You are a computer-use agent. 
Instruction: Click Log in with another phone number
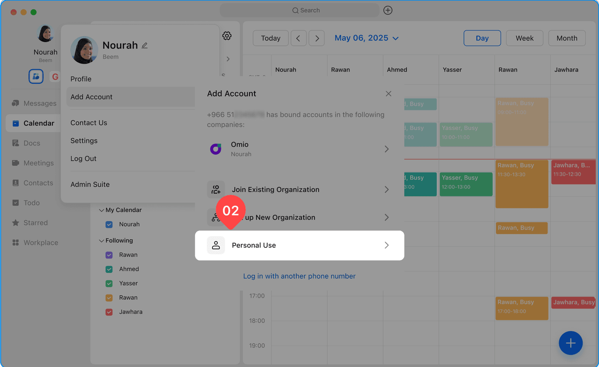click(299, 276)
